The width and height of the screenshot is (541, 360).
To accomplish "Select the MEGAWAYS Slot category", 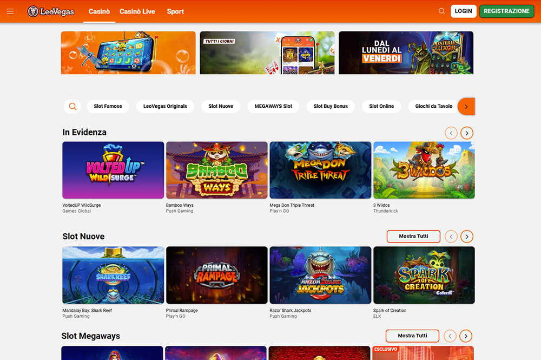I will tap(273, 106).
